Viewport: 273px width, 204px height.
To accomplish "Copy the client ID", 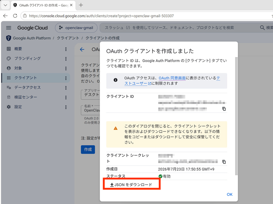I will pos(224,109).
